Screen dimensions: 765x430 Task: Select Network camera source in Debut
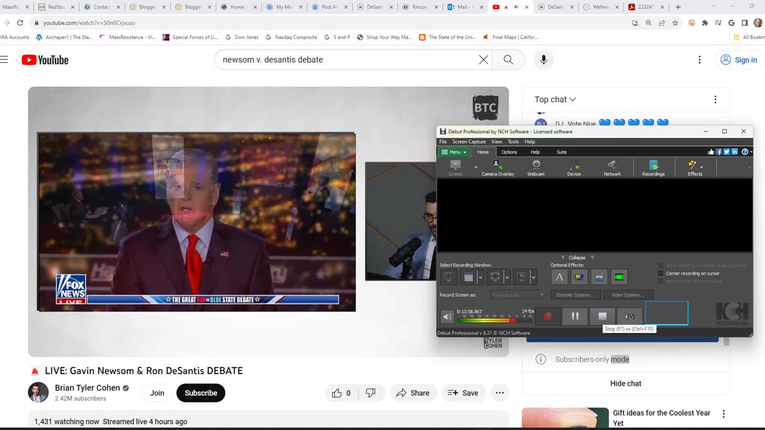tap(612, 168)
